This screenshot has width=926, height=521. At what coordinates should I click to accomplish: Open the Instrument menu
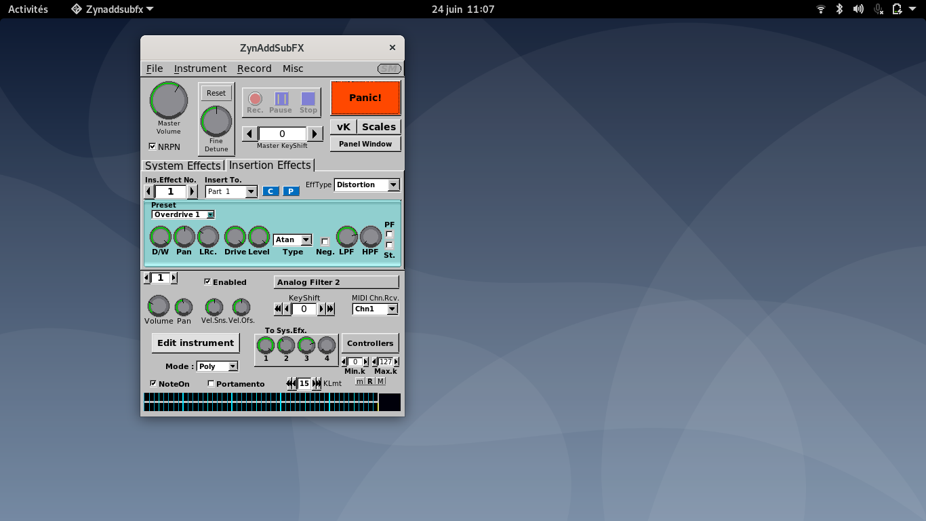click(200, 69)
